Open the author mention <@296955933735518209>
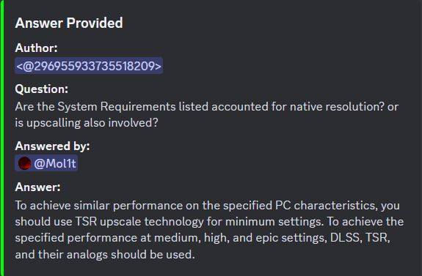This screenshot has height=276, width=422. tap(89, 66)
